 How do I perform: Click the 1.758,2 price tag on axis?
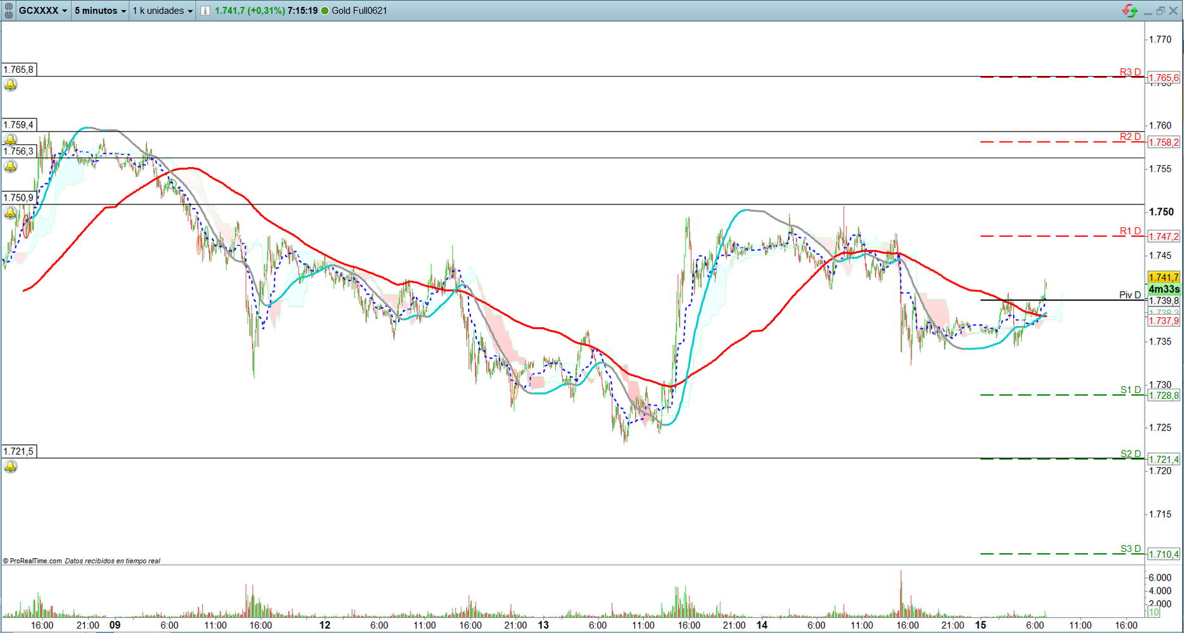1164,142
